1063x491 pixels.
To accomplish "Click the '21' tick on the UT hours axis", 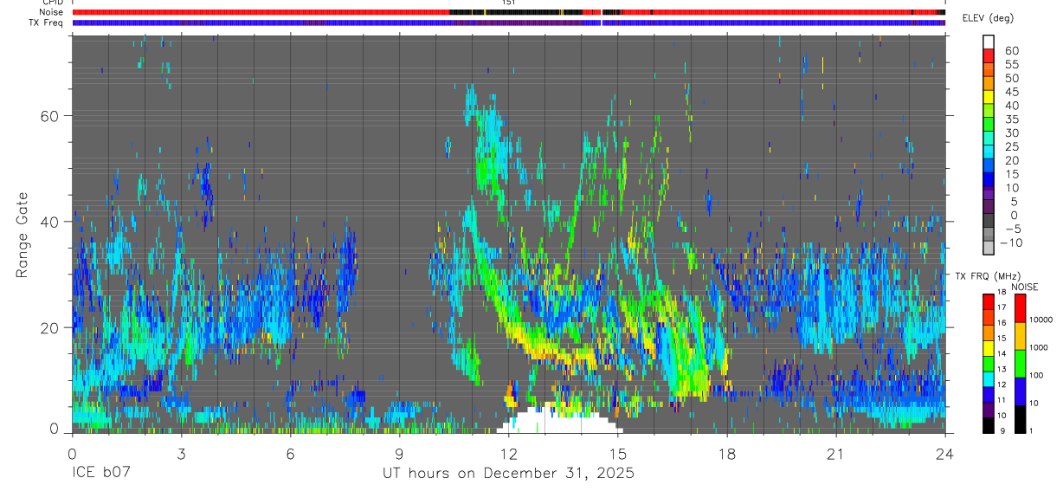I will [835, 454].
